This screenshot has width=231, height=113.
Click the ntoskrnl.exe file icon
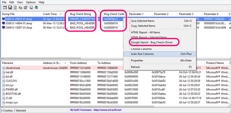pos(4,68)
